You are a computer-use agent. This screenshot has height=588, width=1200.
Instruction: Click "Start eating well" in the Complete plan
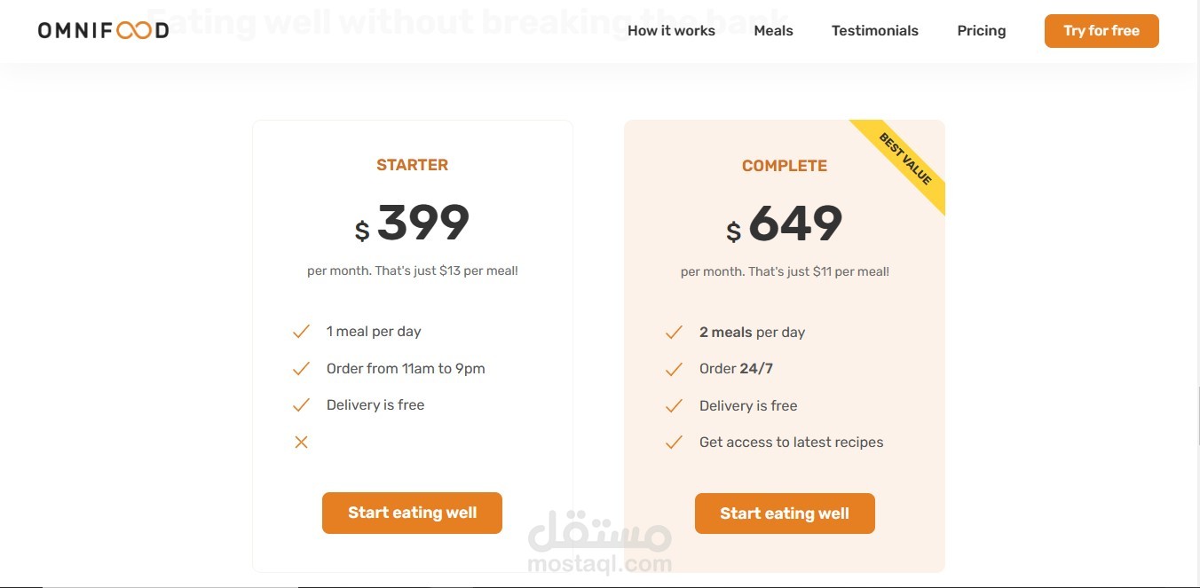tap(785, 514)
